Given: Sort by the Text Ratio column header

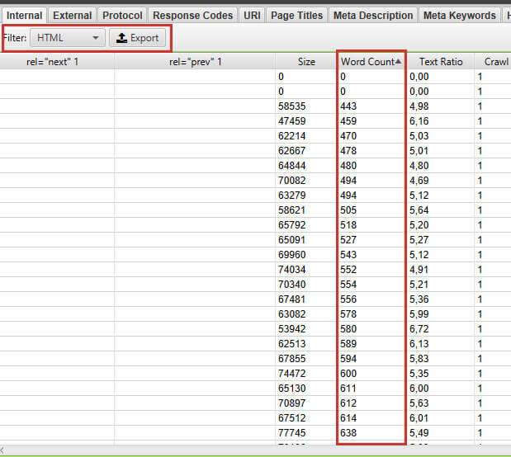Looking at the screenshot, I should coord(441,62).
